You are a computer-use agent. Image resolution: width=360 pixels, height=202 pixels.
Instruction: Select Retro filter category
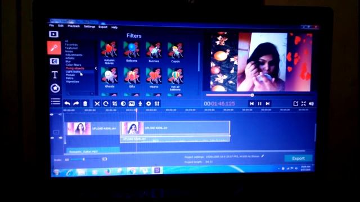70,78
